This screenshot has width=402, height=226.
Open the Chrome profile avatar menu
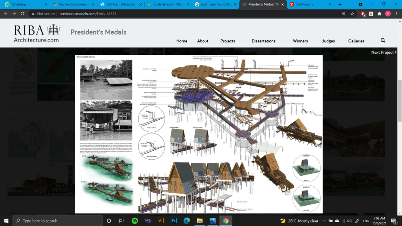point(388,13)
